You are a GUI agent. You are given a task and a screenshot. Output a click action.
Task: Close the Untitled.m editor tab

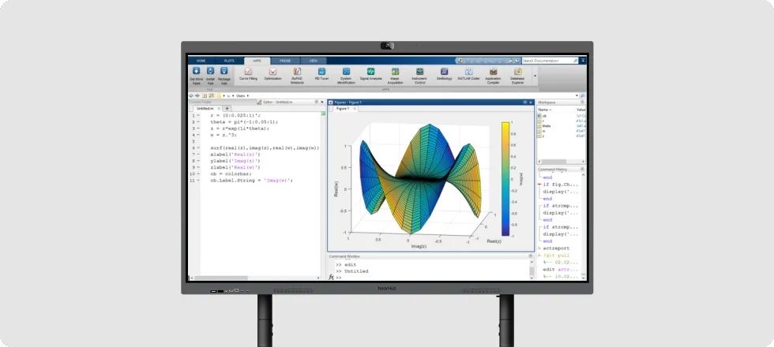(219, 109)
